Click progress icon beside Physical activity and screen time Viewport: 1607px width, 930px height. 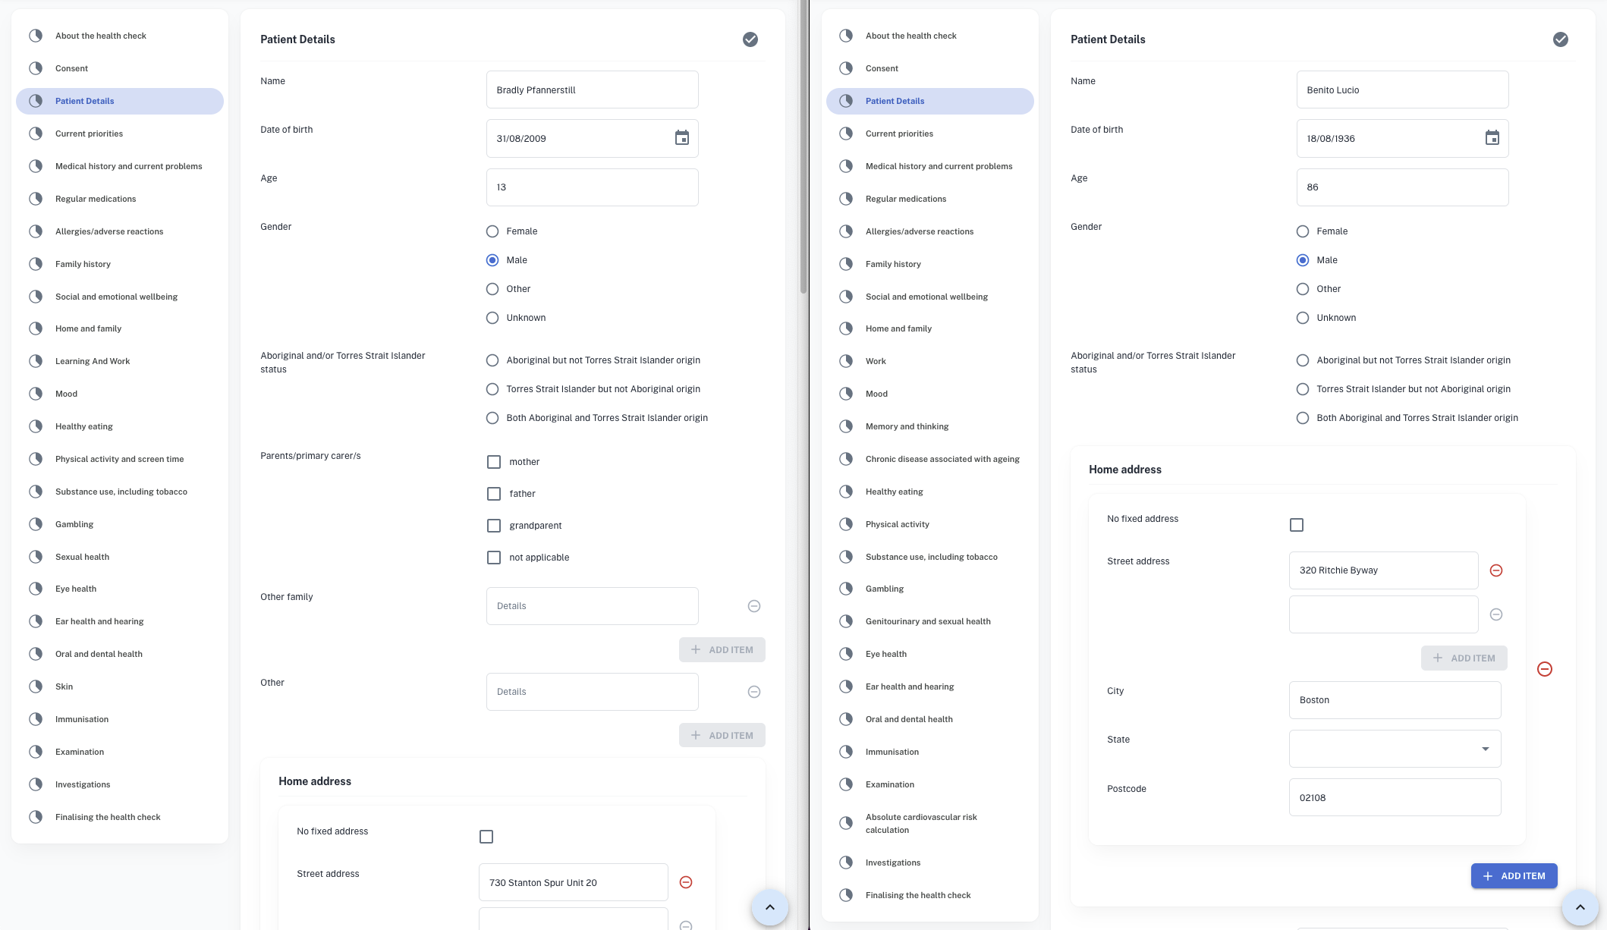(x=36, y=459)
